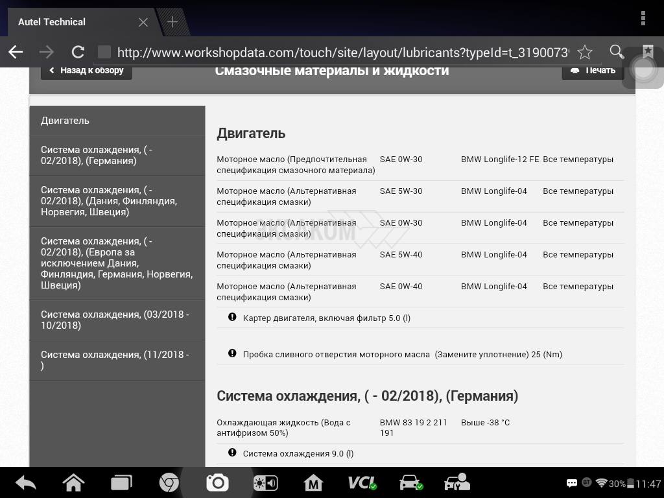Select Система охлаждения (03/2018 - 10/2018) sidebar item
The image size is (664, 498).
117,320
